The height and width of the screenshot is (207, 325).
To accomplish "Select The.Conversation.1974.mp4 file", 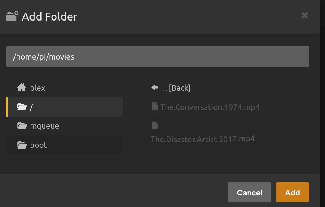I will click(x=210, y=107).
